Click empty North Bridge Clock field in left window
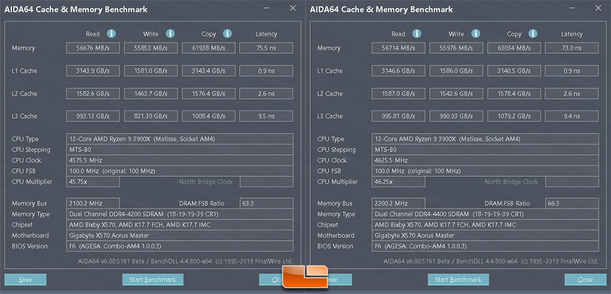The width and height of the screenshot is (611, 294). (x=266, y=182)
